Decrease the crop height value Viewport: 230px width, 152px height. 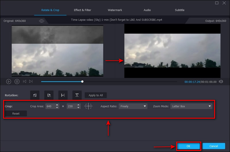(x=78, y=108)
